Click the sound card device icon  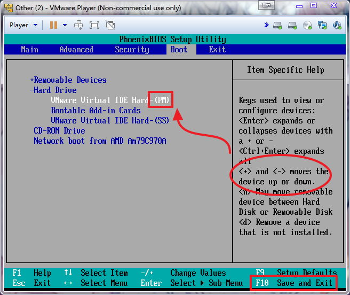[x=337, y=25]
